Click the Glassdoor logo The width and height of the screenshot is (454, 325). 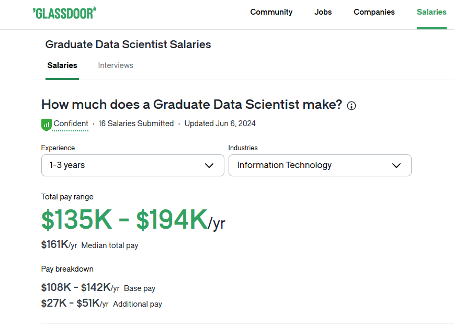pos(64,13)
